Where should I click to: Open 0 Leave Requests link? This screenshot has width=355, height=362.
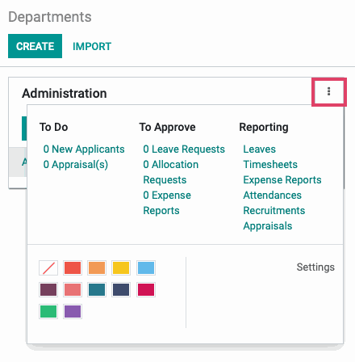point(184,149)
